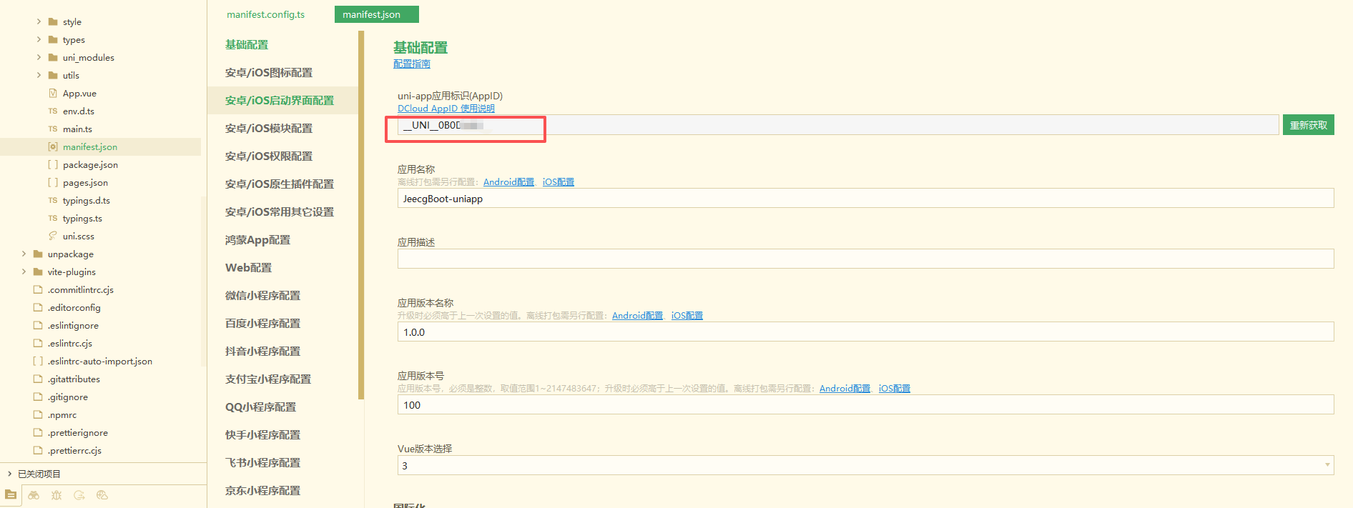Image resolution: width=1353 pixels, height=508 pixels.
Task: Open 微信小程序配置 section
Action: [x=262, y=296]
